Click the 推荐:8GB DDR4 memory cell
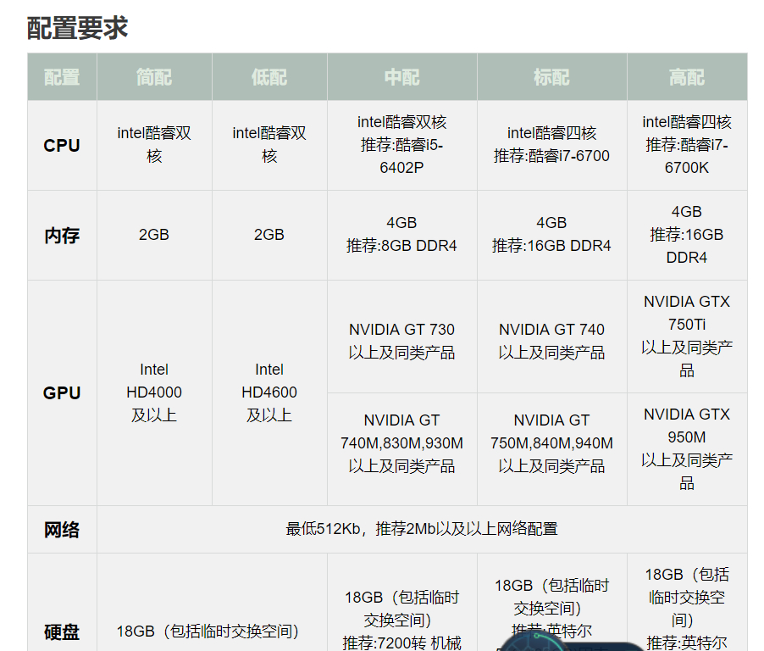Screen dimensions: 764x651 click(402, 235)
